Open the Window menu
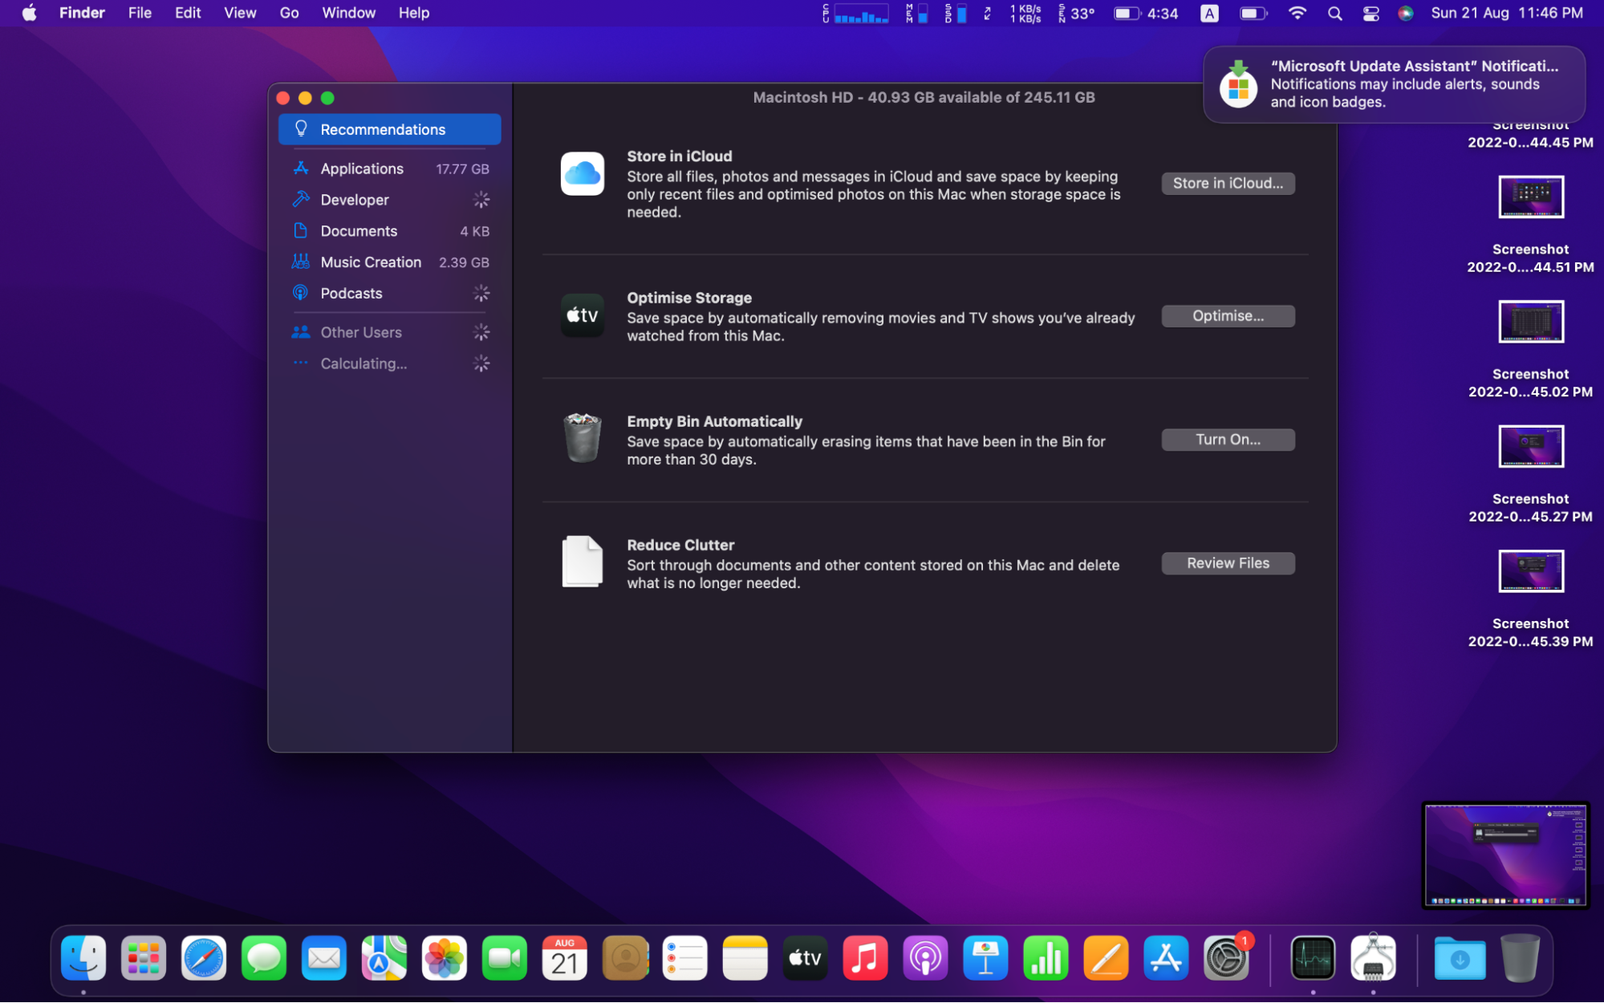Viewport: 1604px width, 1003px height. pos(347,13)
